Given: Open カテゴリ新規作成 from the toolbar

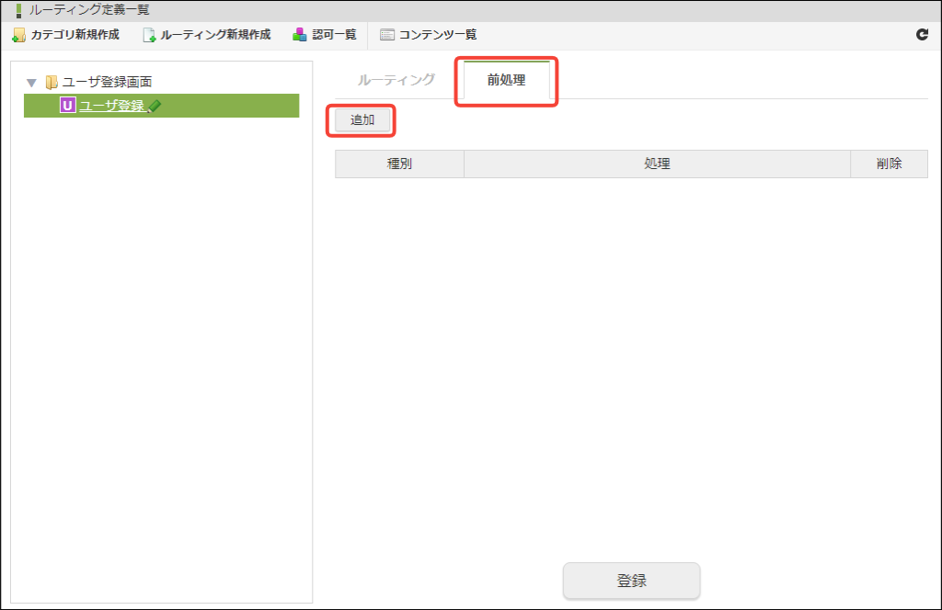Looking at the screenshot, I should tap(66, 35).
